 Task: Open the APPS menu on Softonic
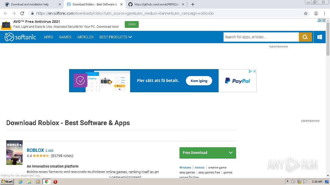(x=48, y=37)
